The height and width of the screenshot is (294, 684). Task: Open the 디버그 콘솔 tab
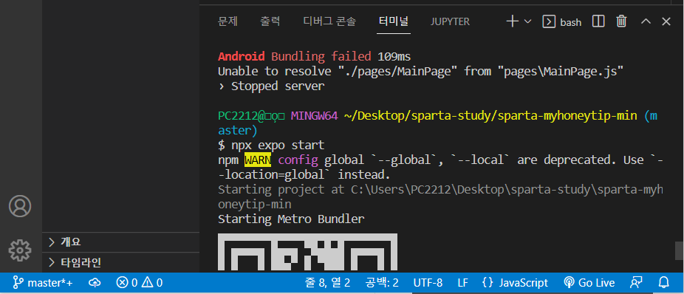[329, 21]
